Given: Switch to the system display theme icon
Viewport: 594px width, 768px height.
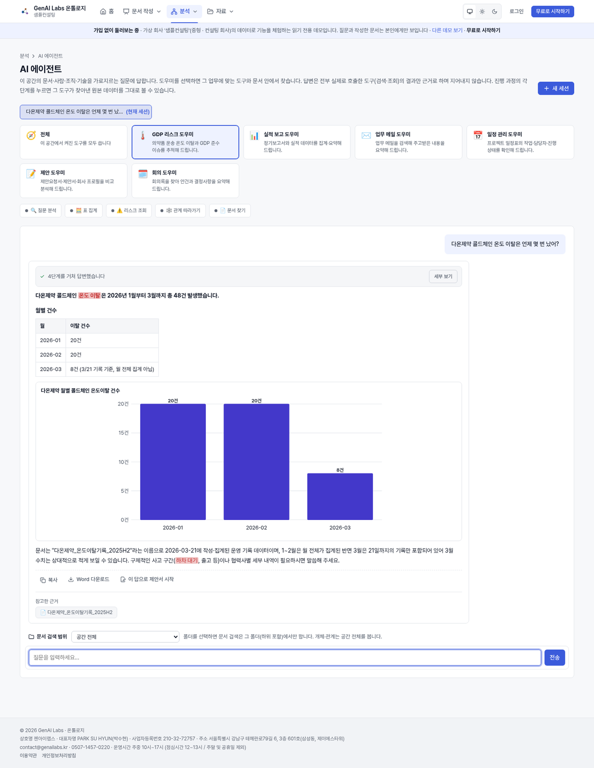Looking at the screenshot, I should pos(470,11).
